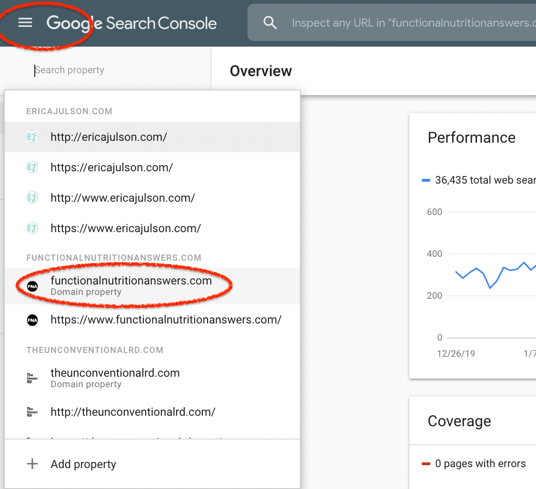This screenshot has width=536, height=489.
Task: Click the Google Search Console logo
Action: (x=131, y=22)
